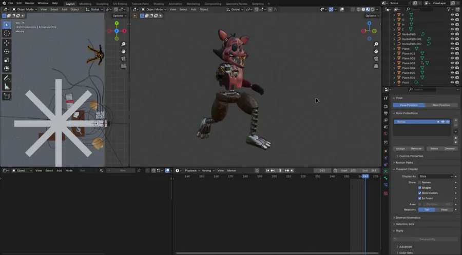Select wireframe viewport shading icon
This screenshot has width=462, height=255.
click(359, 9)
